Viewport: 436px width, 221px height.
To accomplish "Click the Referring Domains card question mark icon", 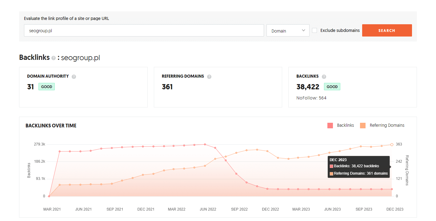I will pos(209,77).
